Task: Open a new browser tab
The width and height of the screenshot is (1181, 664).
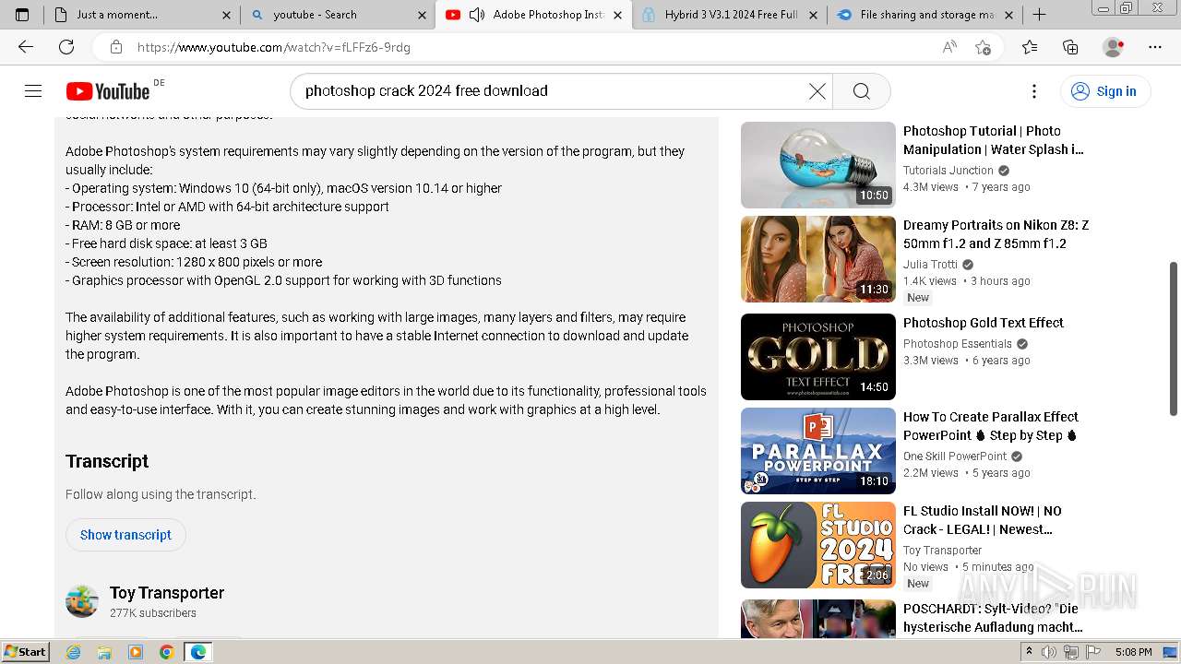Action: [x=1039, y=15]
